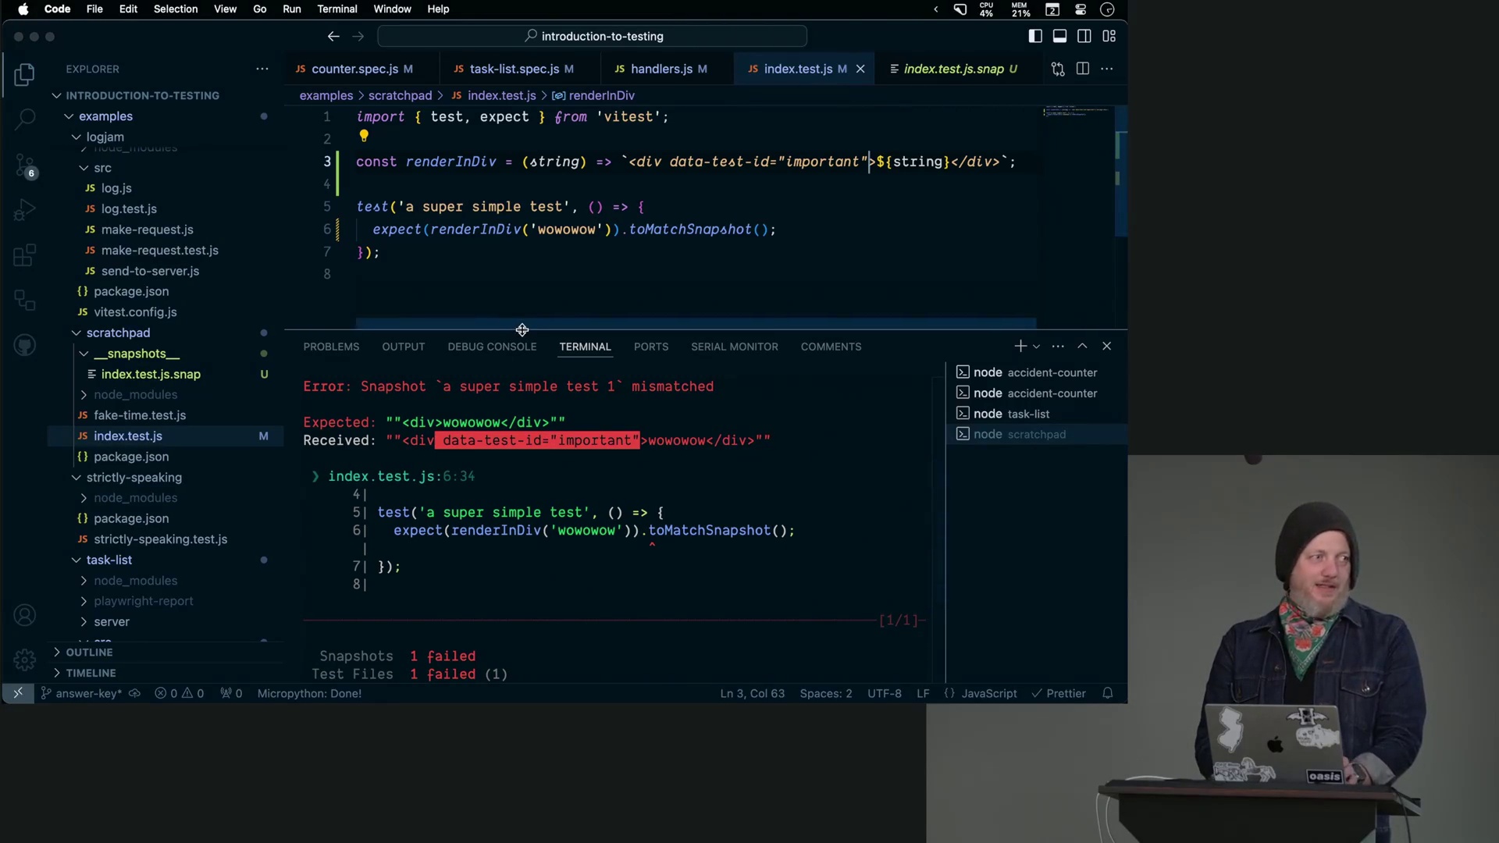Image resolution: width=1499 pixels, height=843 pixels.
Task: Open the Search view in activity bar
Action: (x=24, y=119)
